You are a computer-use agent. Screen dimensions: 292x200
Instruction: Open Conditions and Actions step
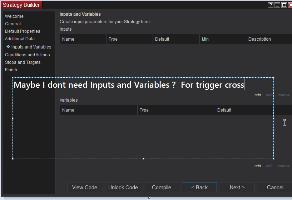tap(27, 55)
